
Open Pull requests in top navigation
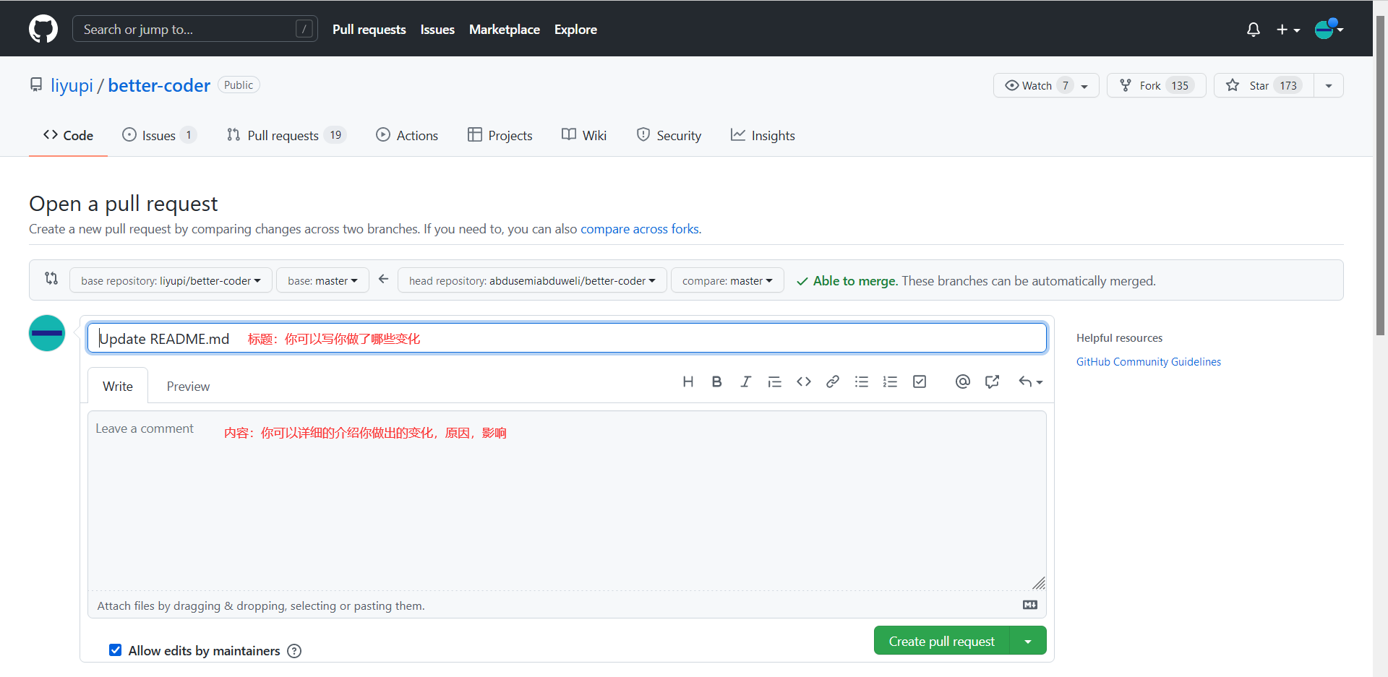369,30
